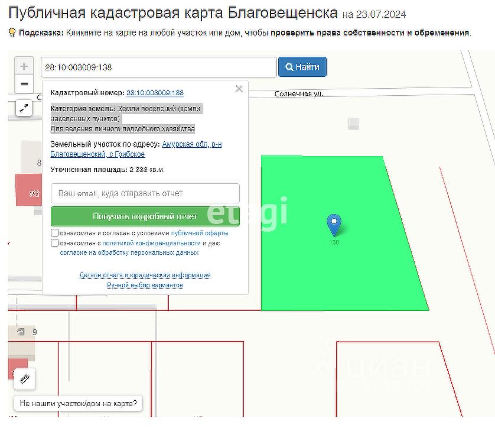Screen dimensions: 495x428
Task: Click the red parcel labeled 192
Action: point(29,190)
